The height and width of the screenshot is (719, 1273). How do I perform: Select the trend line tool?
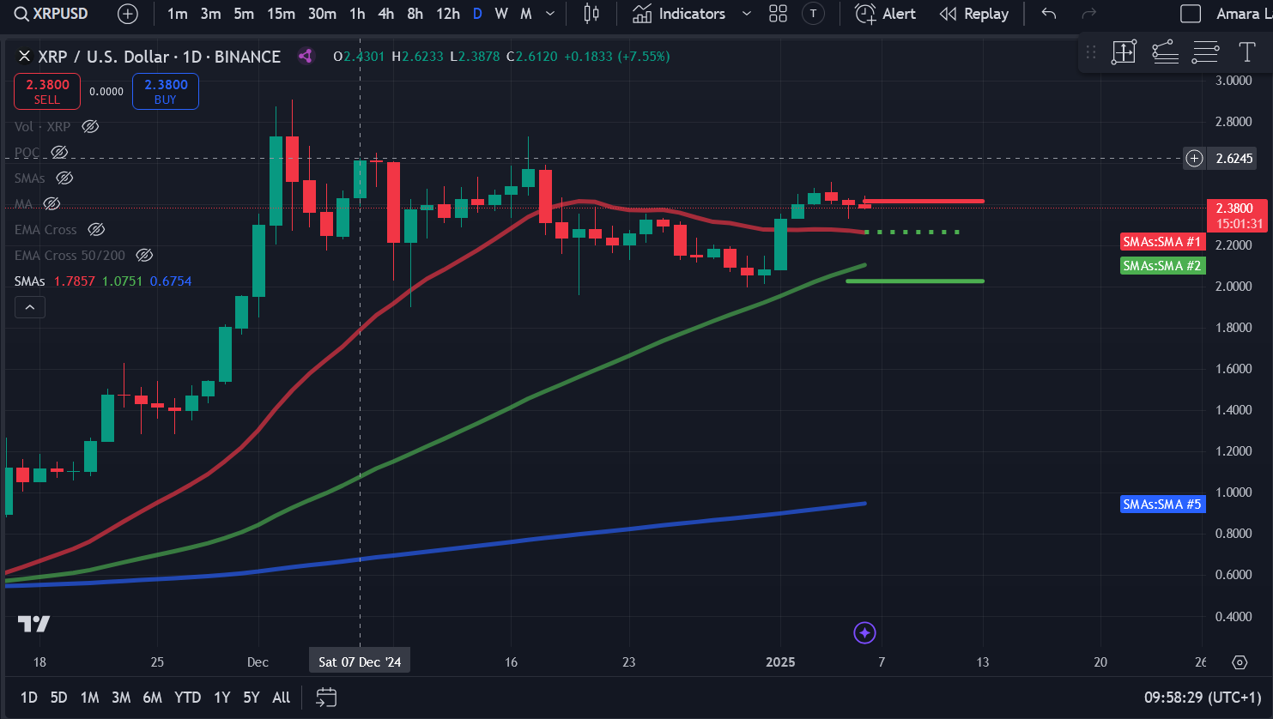[x=1165, y=52]
